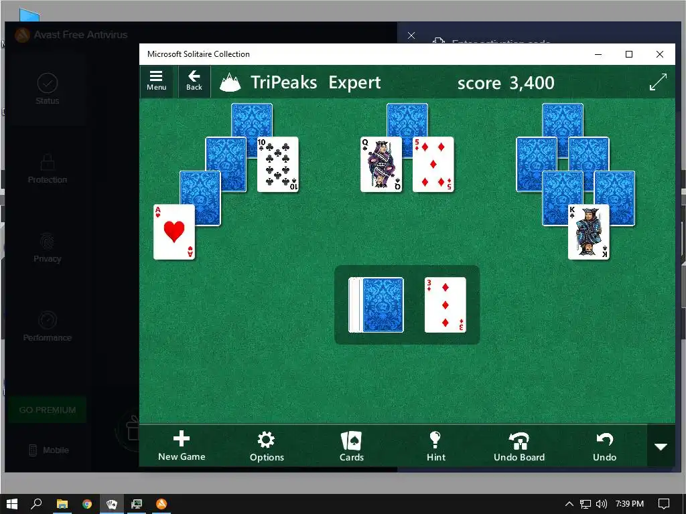
Task: Open the Cards selection
Action: click(351, 446)
